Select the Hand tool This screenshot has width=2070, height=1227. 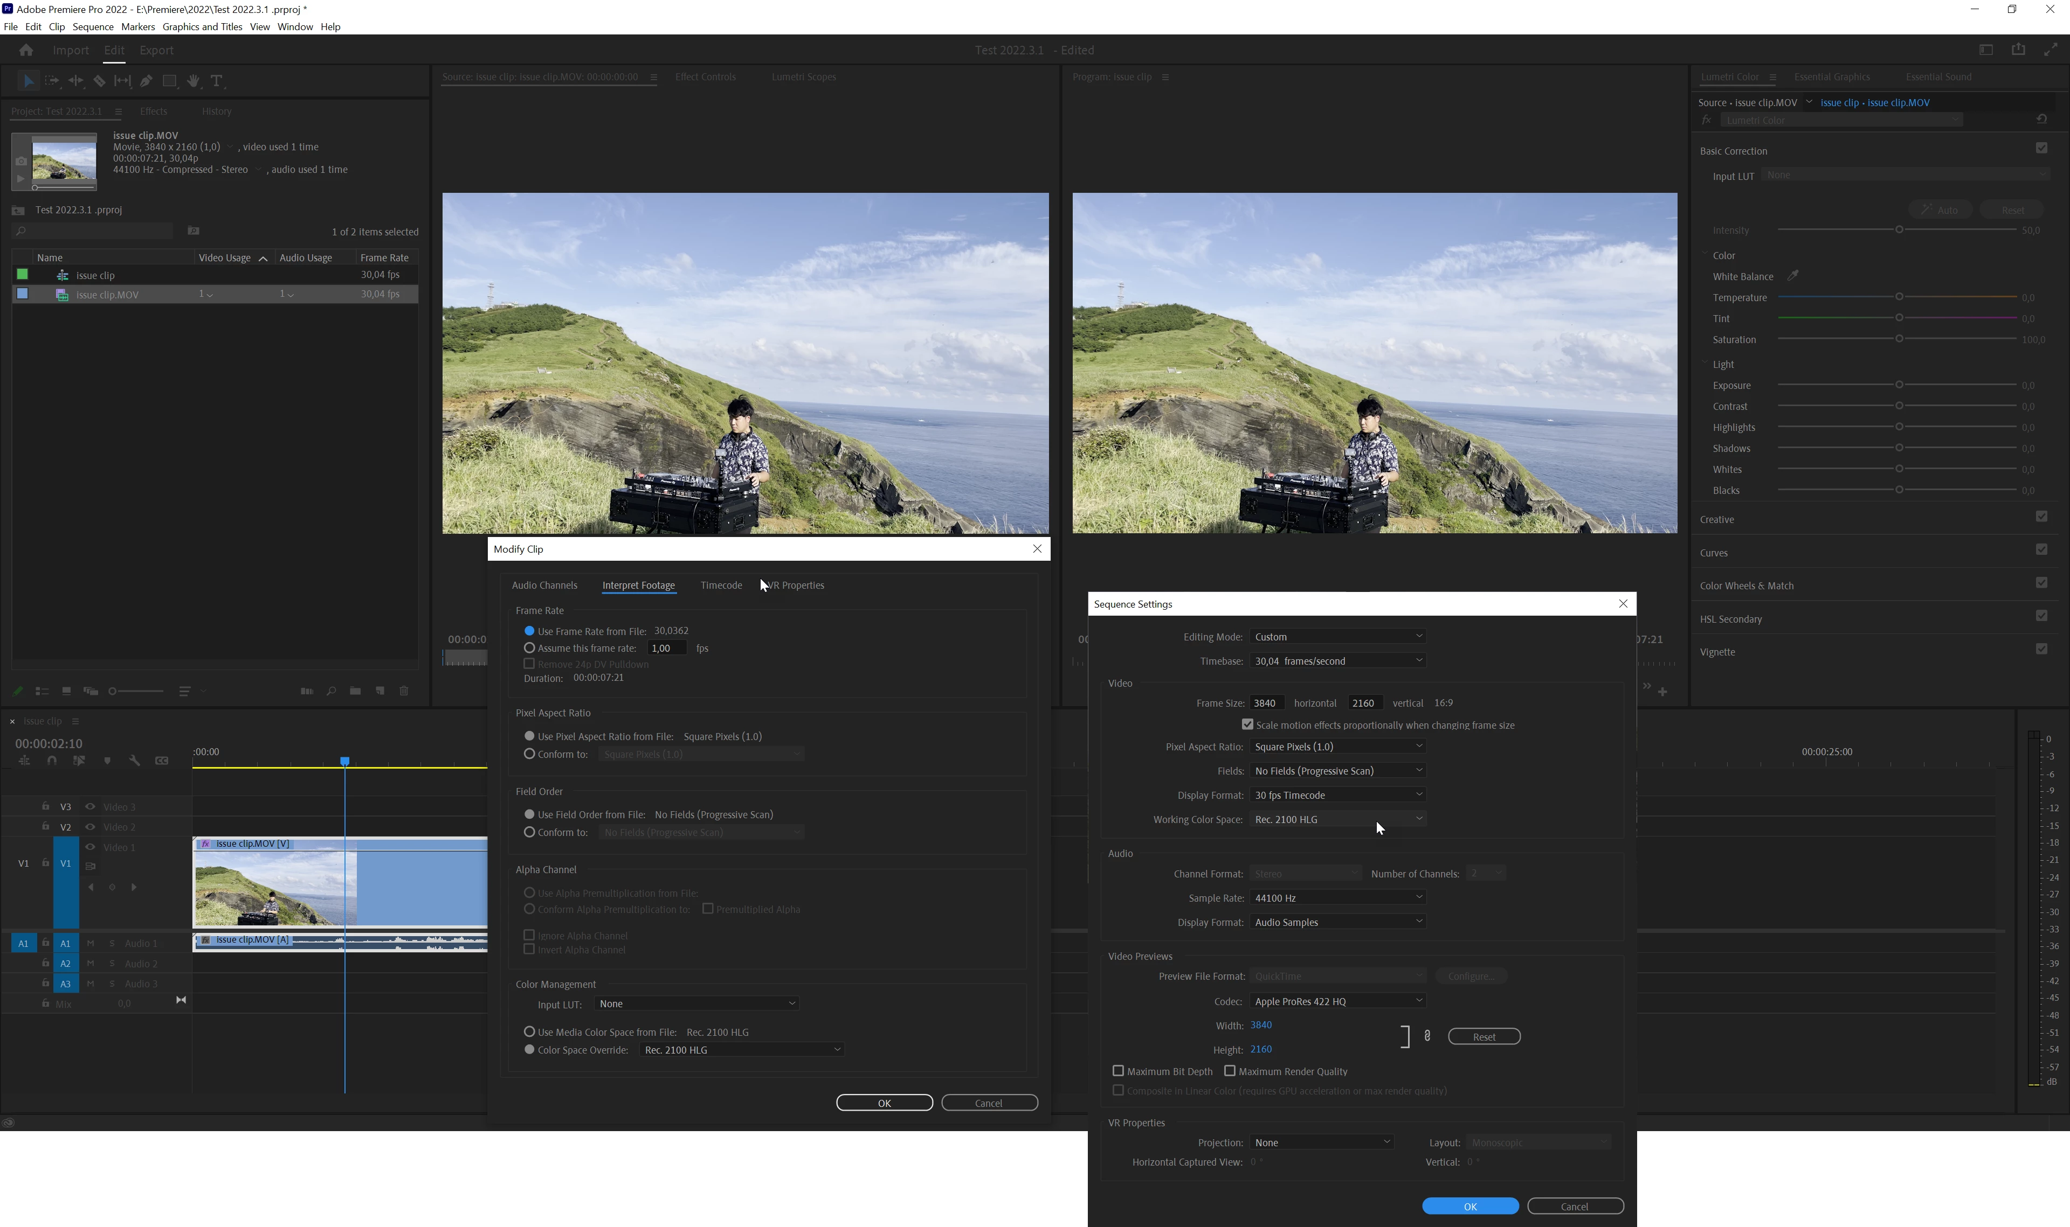click(193, 81)
